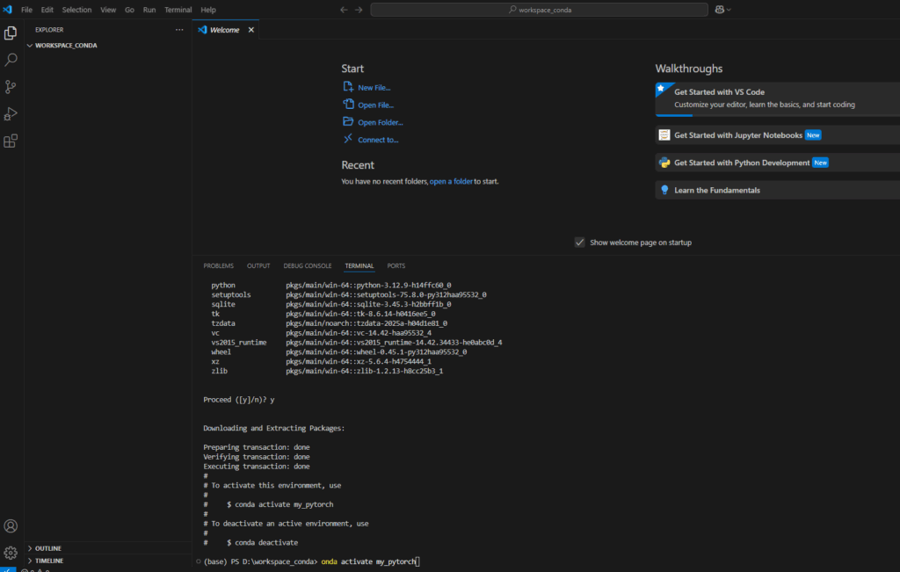Click the 'open a folder' link
The height and width of the screenshot is (572, 900).
click(451, 181)
